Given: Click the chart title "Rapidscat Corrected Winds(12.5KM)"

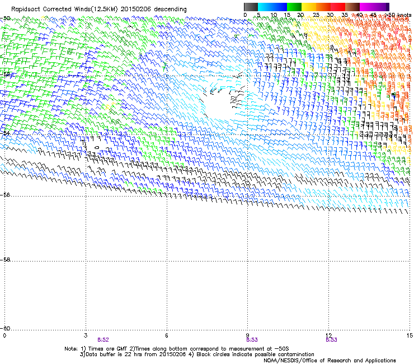Looking at the screenshot, I should point(64,10).
